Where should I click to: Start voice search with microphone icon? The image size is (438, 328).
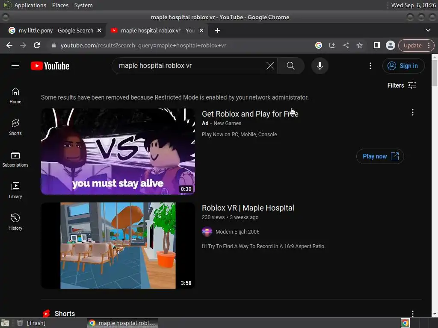click(x=320, y=66)
